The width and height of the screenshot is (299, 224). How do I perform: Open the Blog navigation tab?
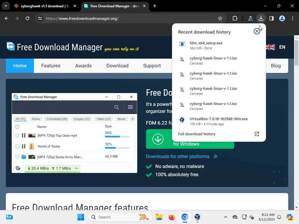coord(276,66)
